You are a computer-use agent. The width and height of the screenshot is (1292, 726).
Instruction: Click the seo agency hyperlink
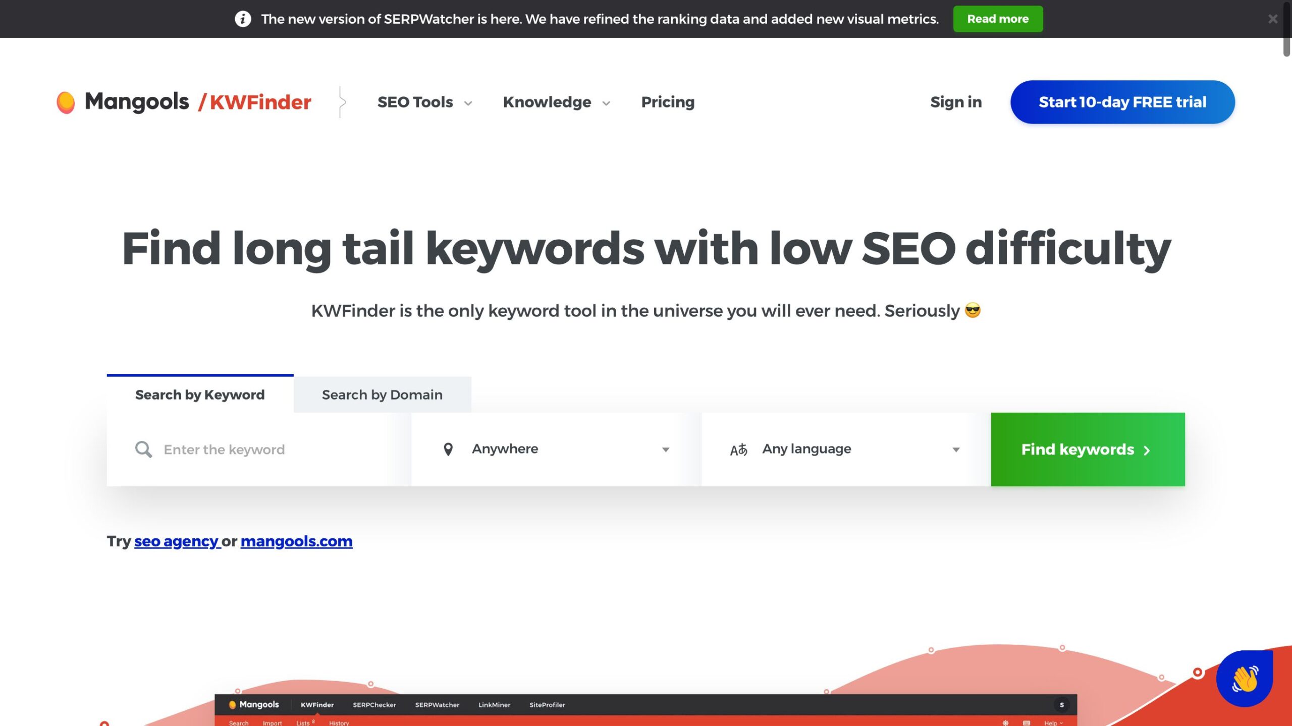[176, 540]
